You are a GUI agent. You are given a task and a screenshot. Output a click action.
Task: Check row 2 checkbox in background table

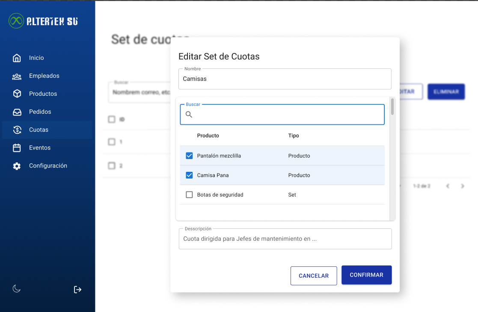click(x=112, y=165)
